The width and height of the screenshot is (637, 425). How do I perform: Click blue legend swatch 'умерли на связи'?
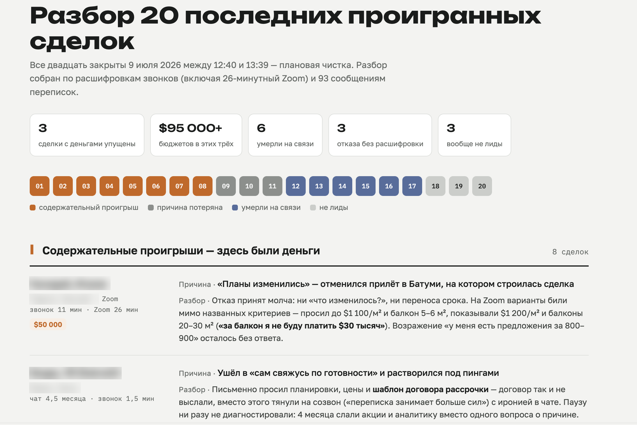pyautogui.click(x=235, y=208)
